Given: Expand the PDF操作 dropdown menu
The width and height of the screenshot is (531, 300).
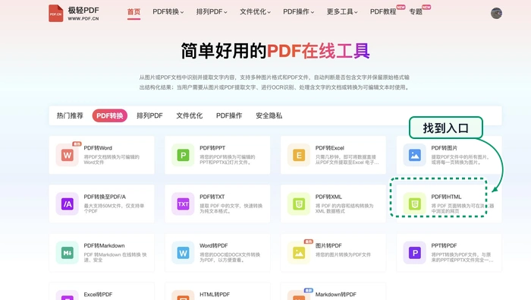Looking at the screenshot, I should point(298,11).
